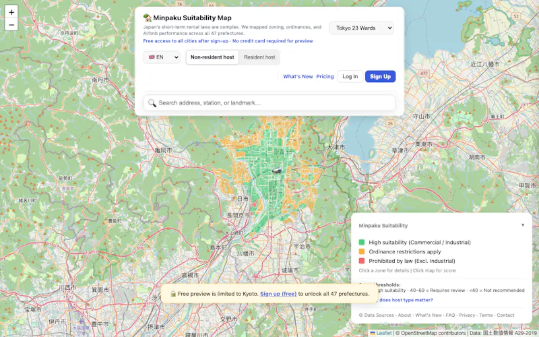This screenshot has width=539, height=337.
Task: Collapse the Minpaku Suitability legend panel
Action: [523, 225]
